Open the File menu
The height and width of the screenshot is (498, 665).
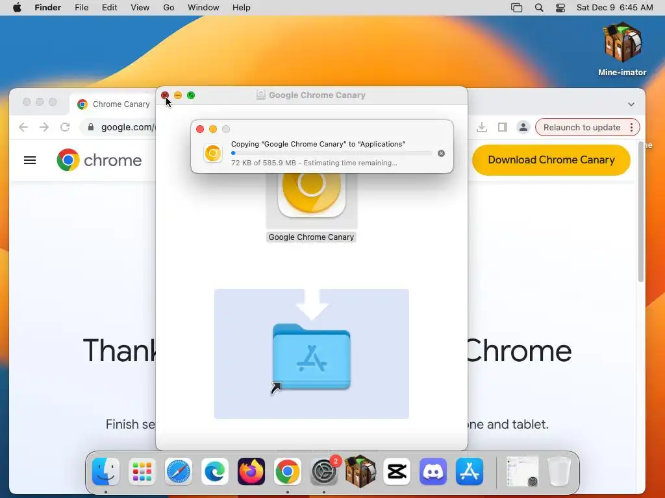point(81,8)
